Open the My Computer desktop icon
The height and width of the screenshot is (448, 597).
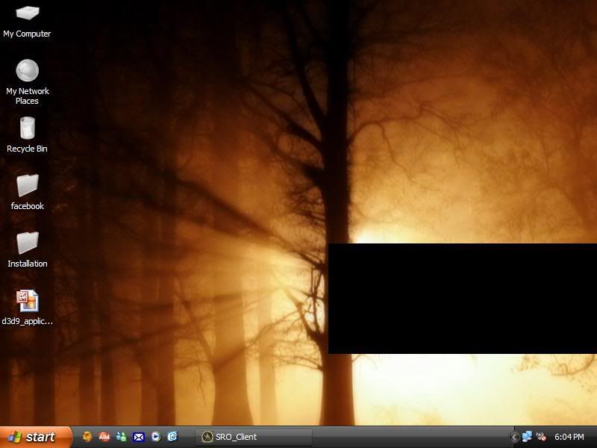(x=27, y=13)
